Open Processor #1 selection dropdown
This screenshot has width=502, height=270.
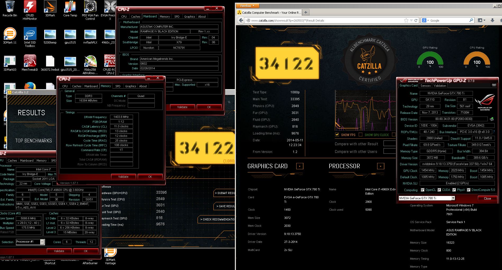[x=42, y=242]
